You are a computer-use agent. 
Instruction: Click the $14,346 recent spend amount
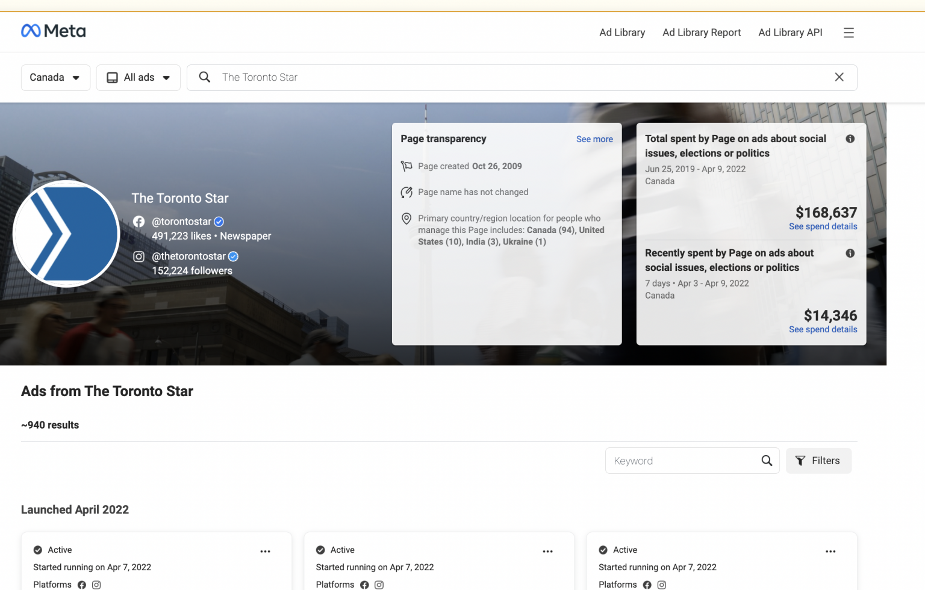pos(830,315)
